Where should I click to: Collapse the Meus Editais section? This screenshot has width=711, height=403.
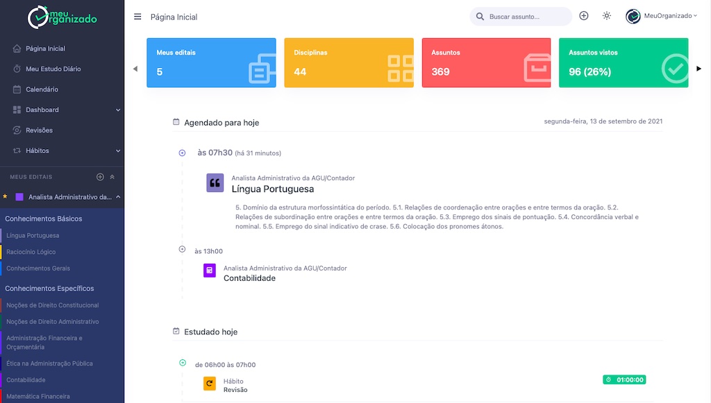pos(112,177)
